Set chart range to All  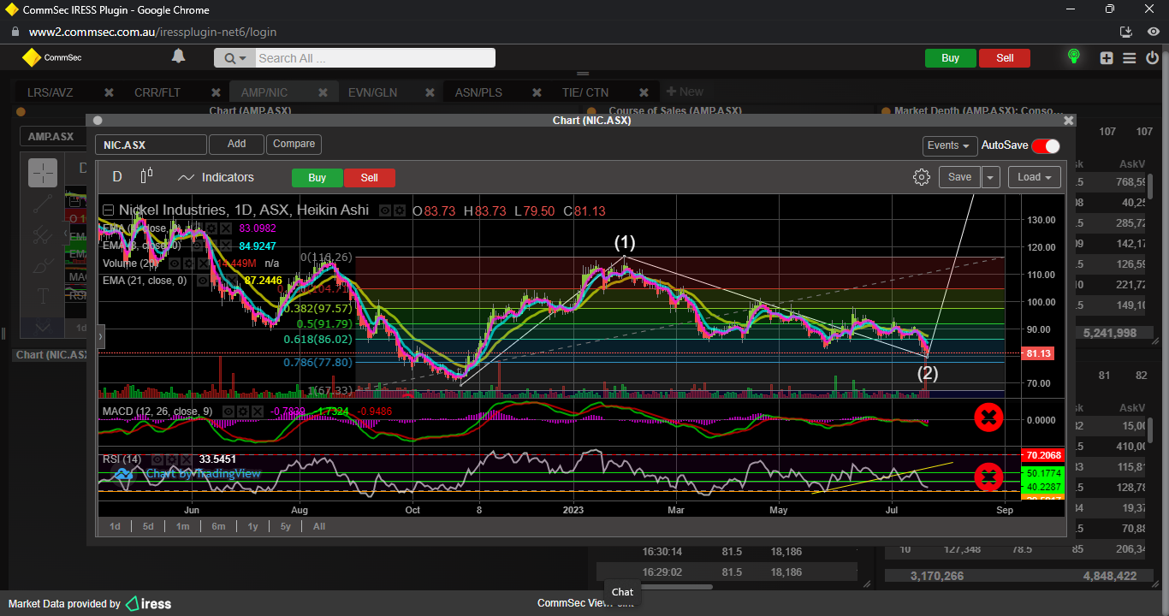319,526
